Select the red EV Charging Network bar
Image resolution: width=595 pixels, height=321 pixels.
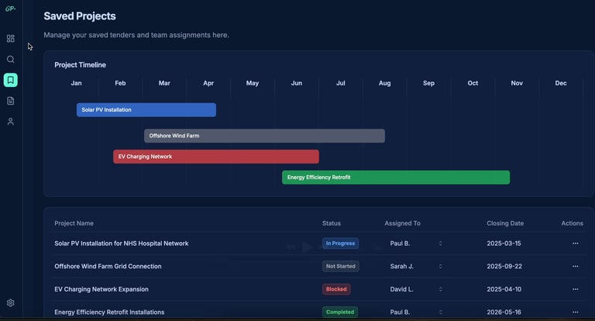216,157
